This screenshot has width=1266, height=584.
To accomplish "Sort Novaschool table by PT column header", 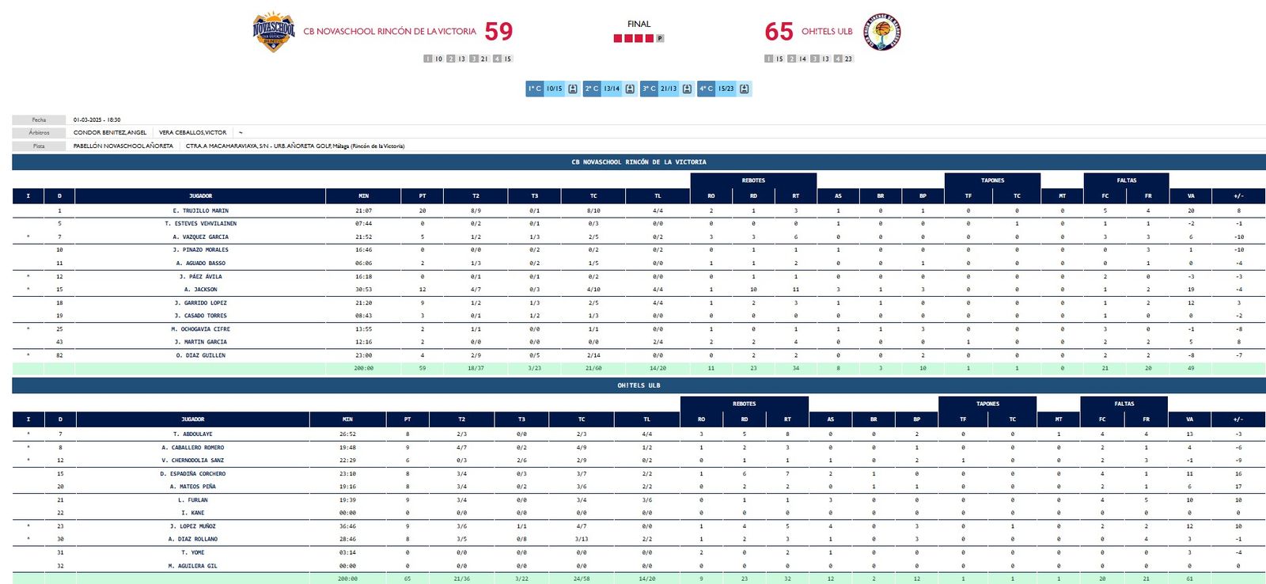I will (x=422, y=195).
